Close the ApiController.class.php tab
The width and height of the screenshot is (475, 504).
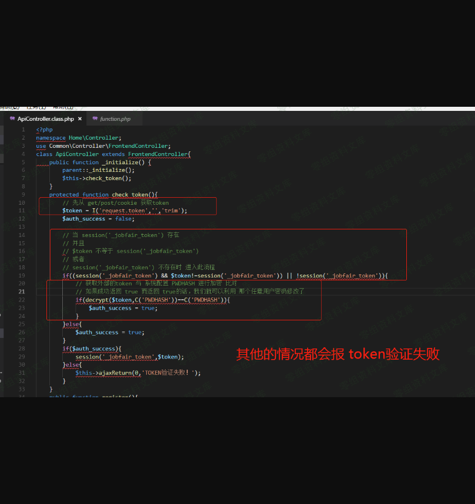coord(79,119)
